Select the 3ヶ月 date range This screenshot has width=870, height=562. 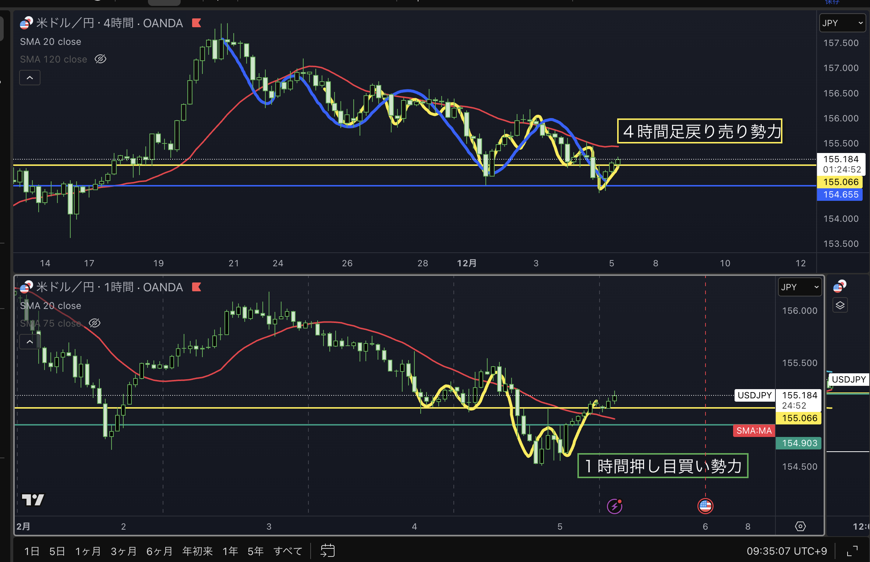pyautogui.click(x=124, y=551)
